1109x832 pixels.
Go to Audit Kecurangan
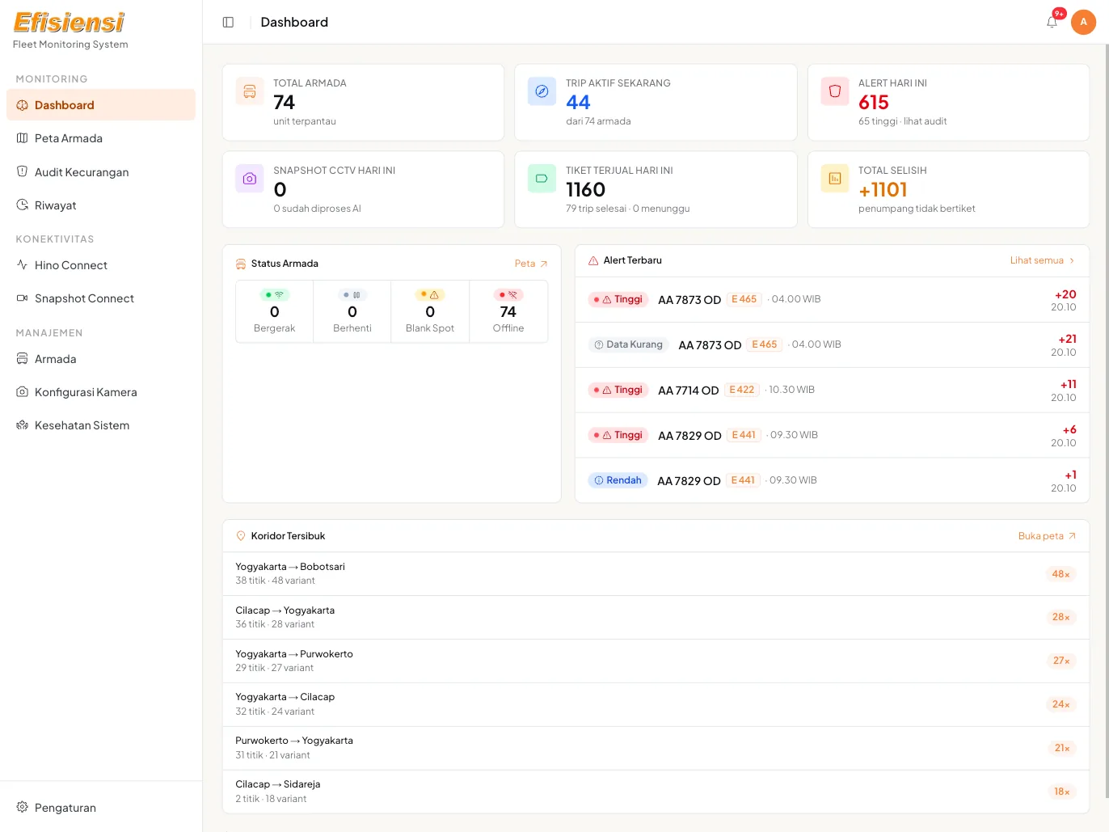[x=101, y=172]
